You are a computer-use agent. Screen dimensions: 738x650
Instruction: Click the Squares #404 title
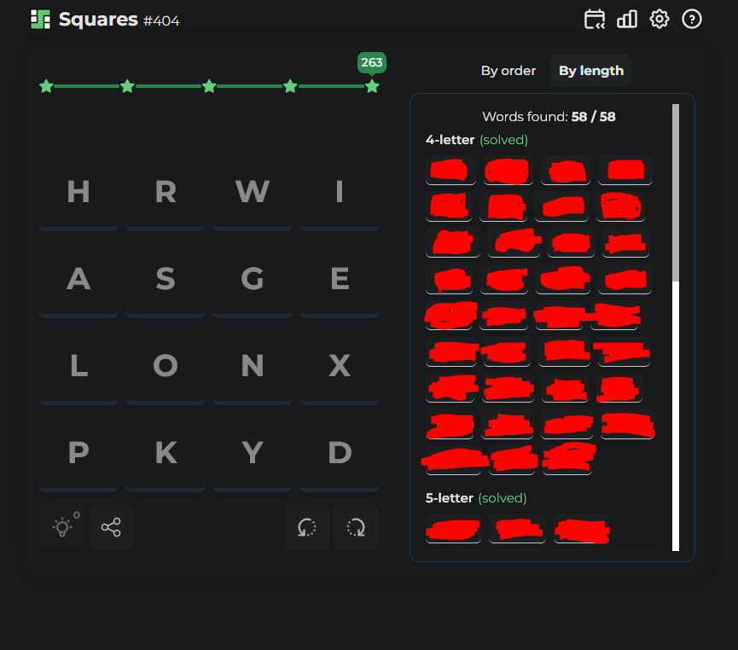[119, 20]
